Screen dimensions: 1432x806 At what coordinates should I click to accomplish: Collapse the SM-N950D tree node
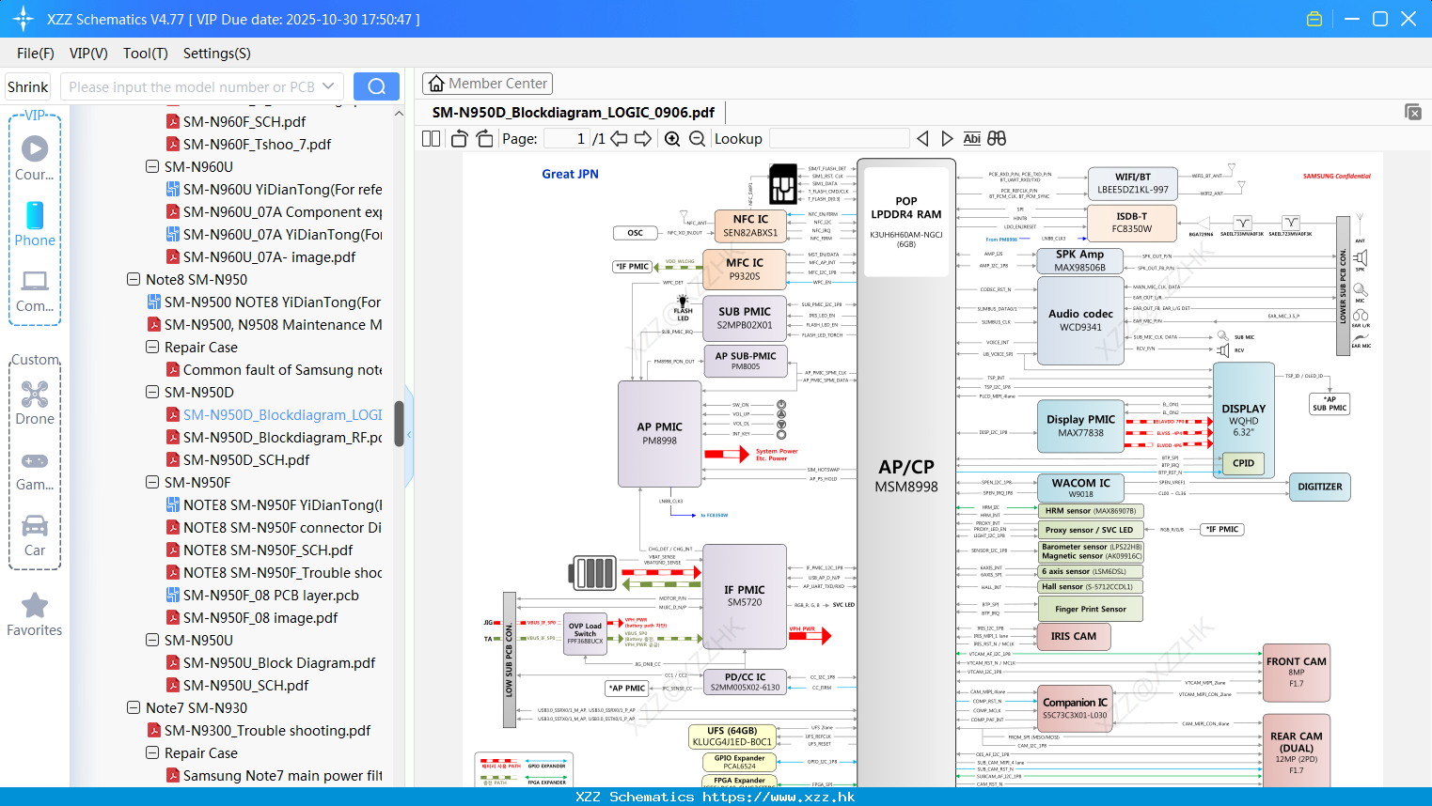pos(152,392)
